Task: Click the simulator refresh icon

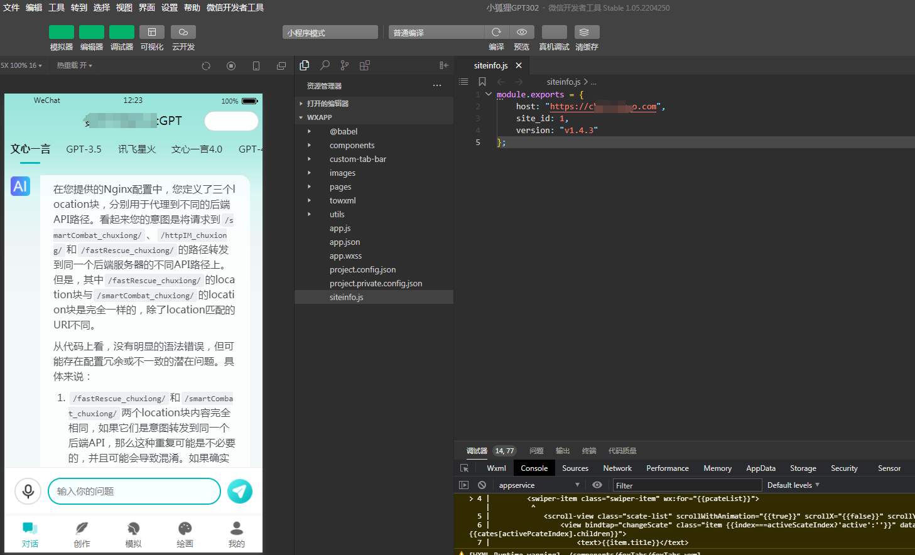Action: click(206, 66)
